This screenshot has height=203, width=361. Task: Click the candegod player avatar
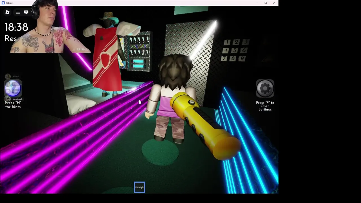pos(8,99)
